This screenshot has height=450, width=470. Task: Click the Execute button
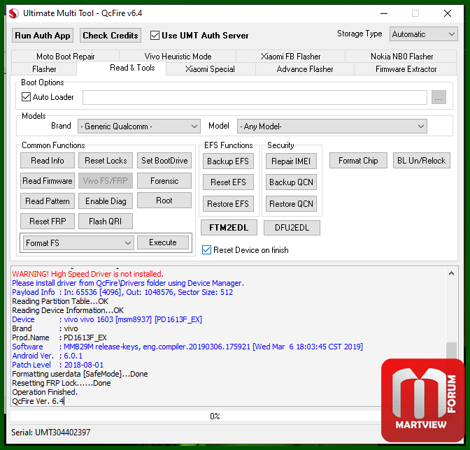pyautogui.click(x=163, y=242)
